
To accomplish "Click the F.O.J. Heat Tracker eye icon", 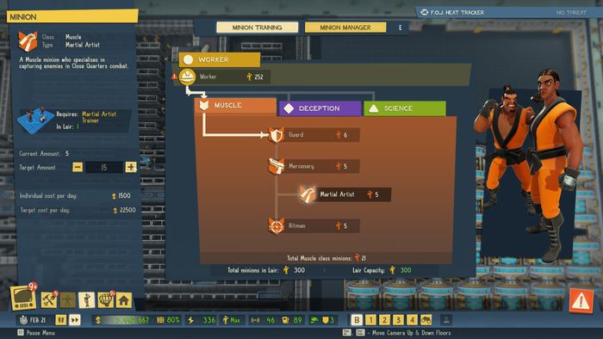I will tap(424, 12).
